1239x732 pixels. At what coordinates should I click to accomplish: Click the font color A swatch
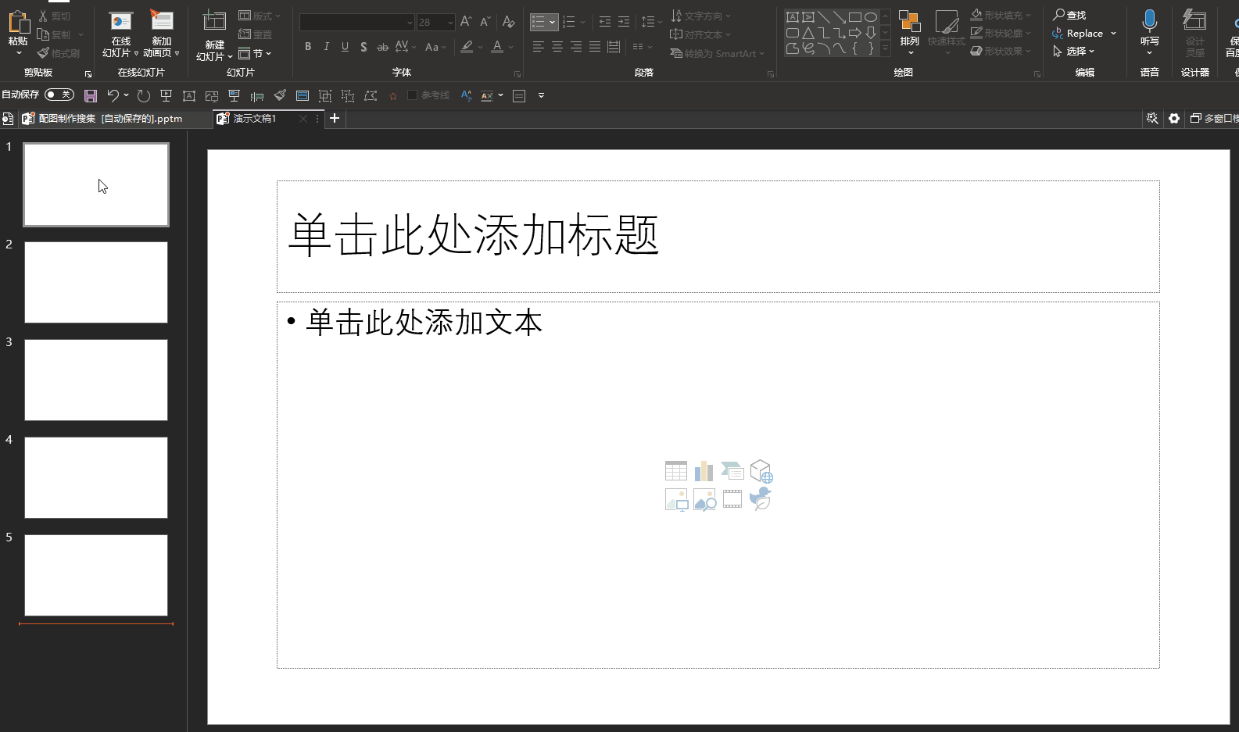pos(497,47)
